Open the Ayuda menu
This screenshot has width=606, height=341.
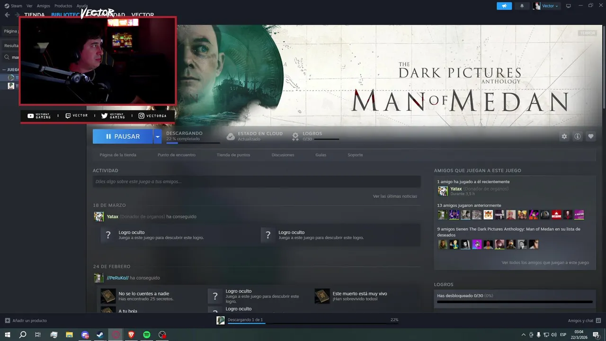click(82, 6)
